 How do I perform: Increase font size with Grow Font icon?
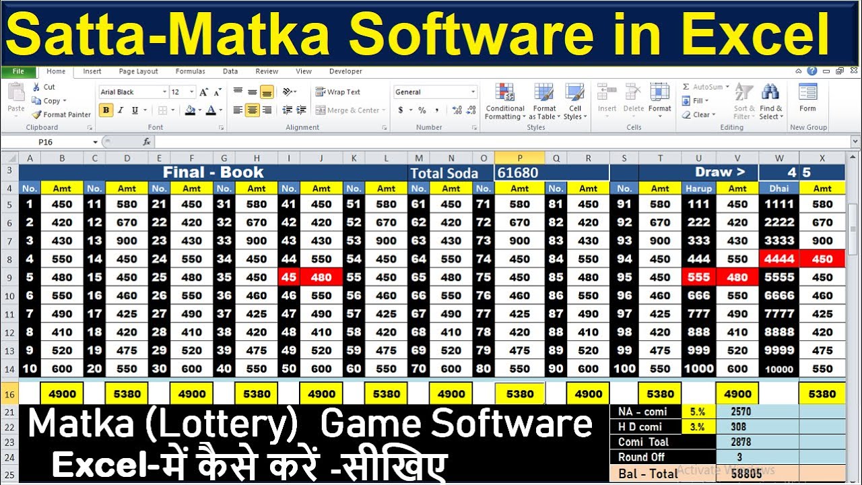point(204,92)
